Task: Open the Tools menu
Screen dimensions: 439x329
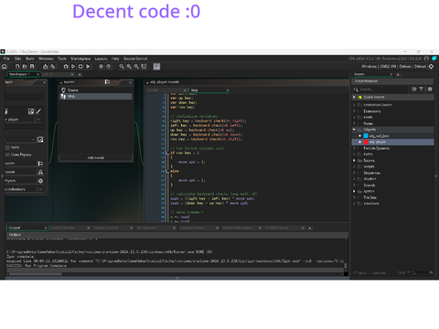Action: tap(62, 58)
